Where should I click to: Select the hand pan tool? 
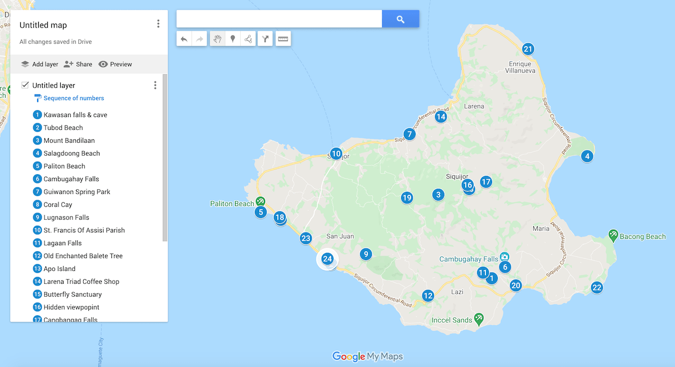(217, 39)
